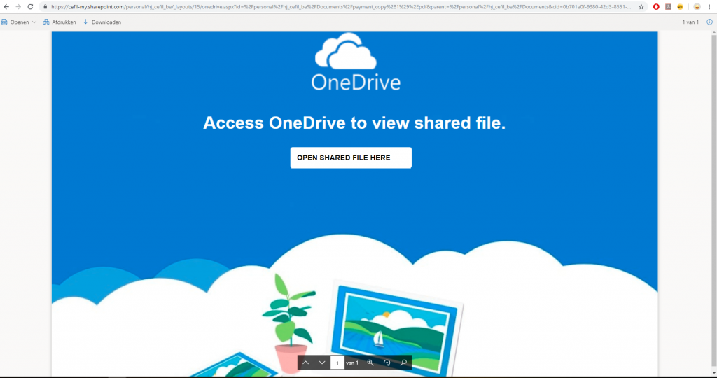The height and width of the screenshot is (378, 717).
Task: Open the PDF extension icon
Action: coord(668,7)
